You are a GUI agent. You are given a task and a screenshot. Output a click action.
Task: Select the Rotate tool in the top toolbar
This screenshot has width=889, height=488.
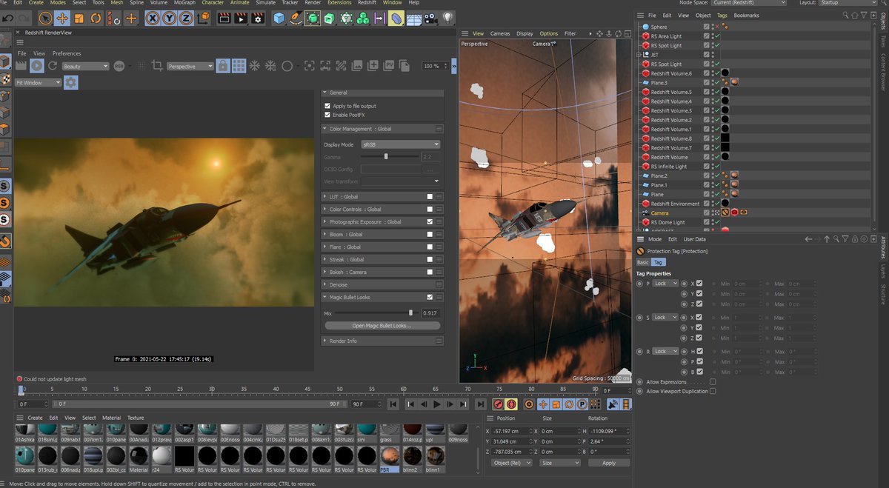pyautogui.click(x=96, y=18)
